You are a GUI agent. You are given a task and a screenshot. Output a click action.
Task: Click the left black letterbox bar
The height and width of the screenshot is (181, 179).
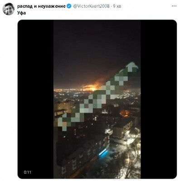tap(36, 99)
